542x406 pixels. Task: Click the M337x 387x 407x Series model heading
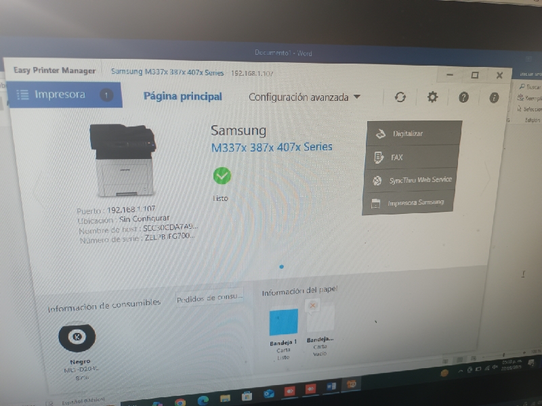point(272,147)
